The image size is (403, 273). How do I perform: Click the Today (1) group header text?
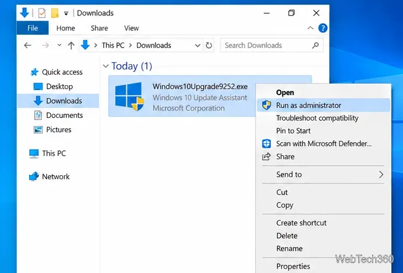pyautogui.click(x=131, y=66)
